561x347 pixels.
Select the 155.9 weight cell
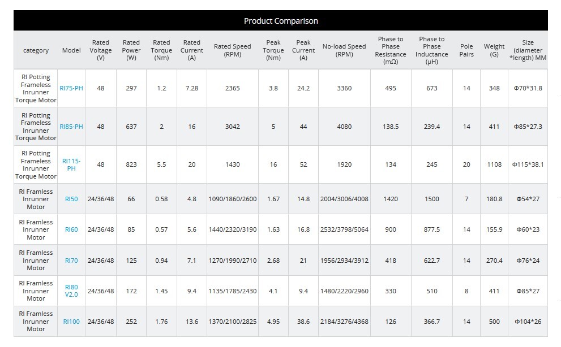click(494, 229)
